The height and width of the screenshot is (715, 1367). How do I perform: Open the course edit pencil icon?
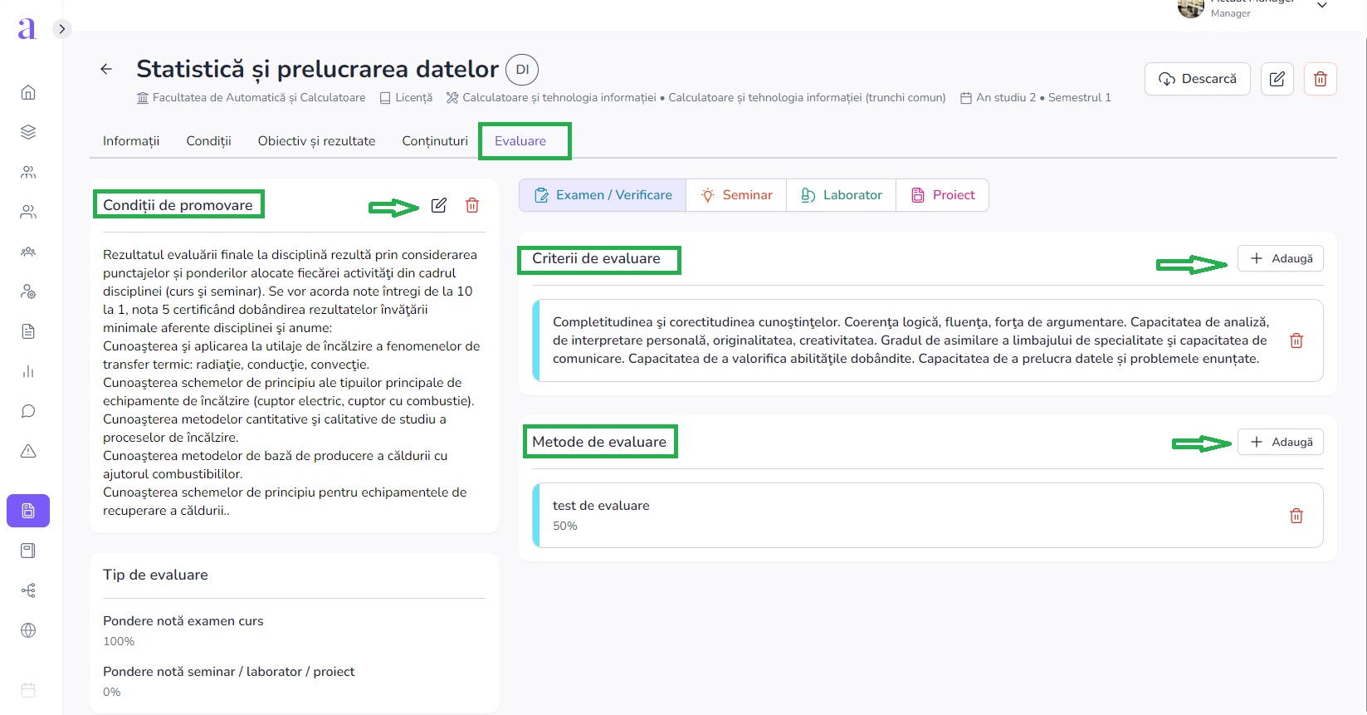(x=1277, y=79)
